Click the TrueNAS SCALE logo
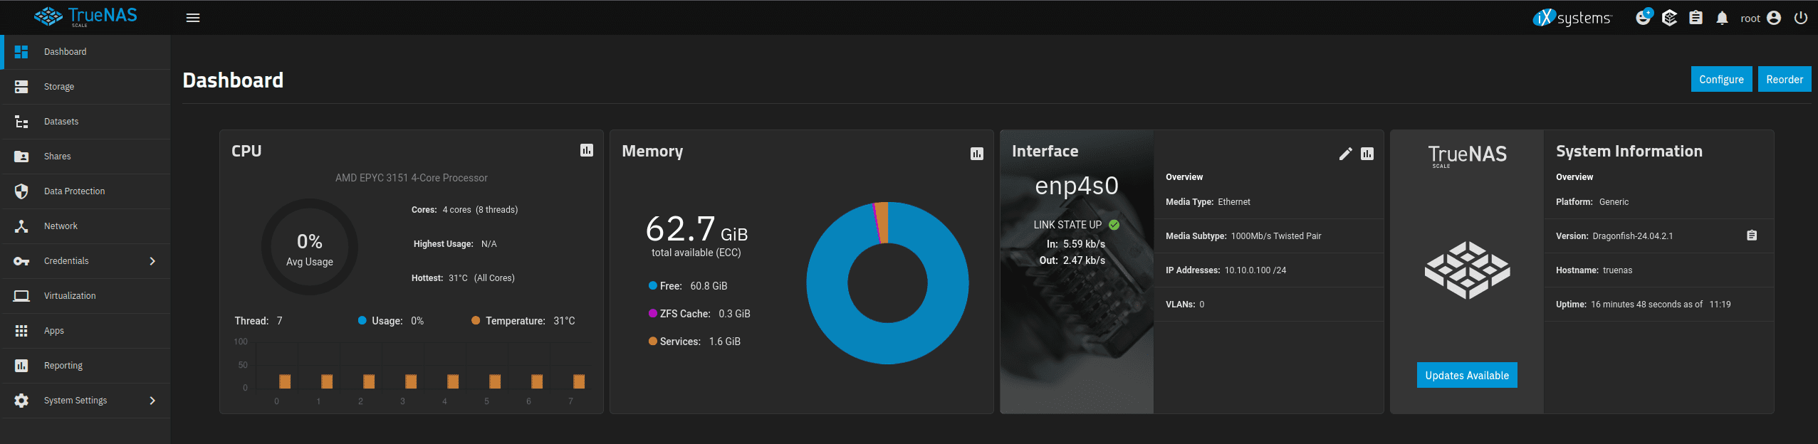 click(85, 16)
